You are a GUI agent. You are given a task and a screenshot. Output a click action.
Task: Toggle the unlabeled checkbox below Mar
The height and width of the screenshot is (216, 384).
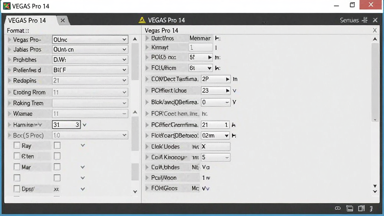16,178
